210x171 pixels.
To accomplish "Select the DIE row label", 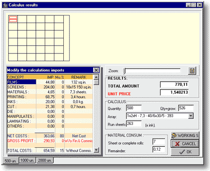I will pyautogui.click(x=11, y=112).
